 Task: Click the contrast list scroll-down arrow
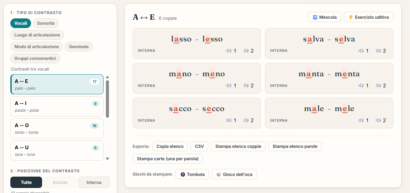click(107, 159)
